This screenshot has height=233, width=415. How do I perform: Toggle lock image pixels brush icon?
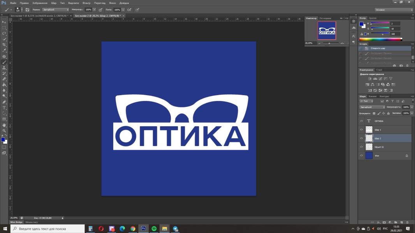click(x=379, y=113)
